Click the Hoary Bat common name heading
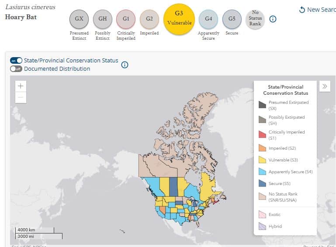 click(x=21, y=17)
